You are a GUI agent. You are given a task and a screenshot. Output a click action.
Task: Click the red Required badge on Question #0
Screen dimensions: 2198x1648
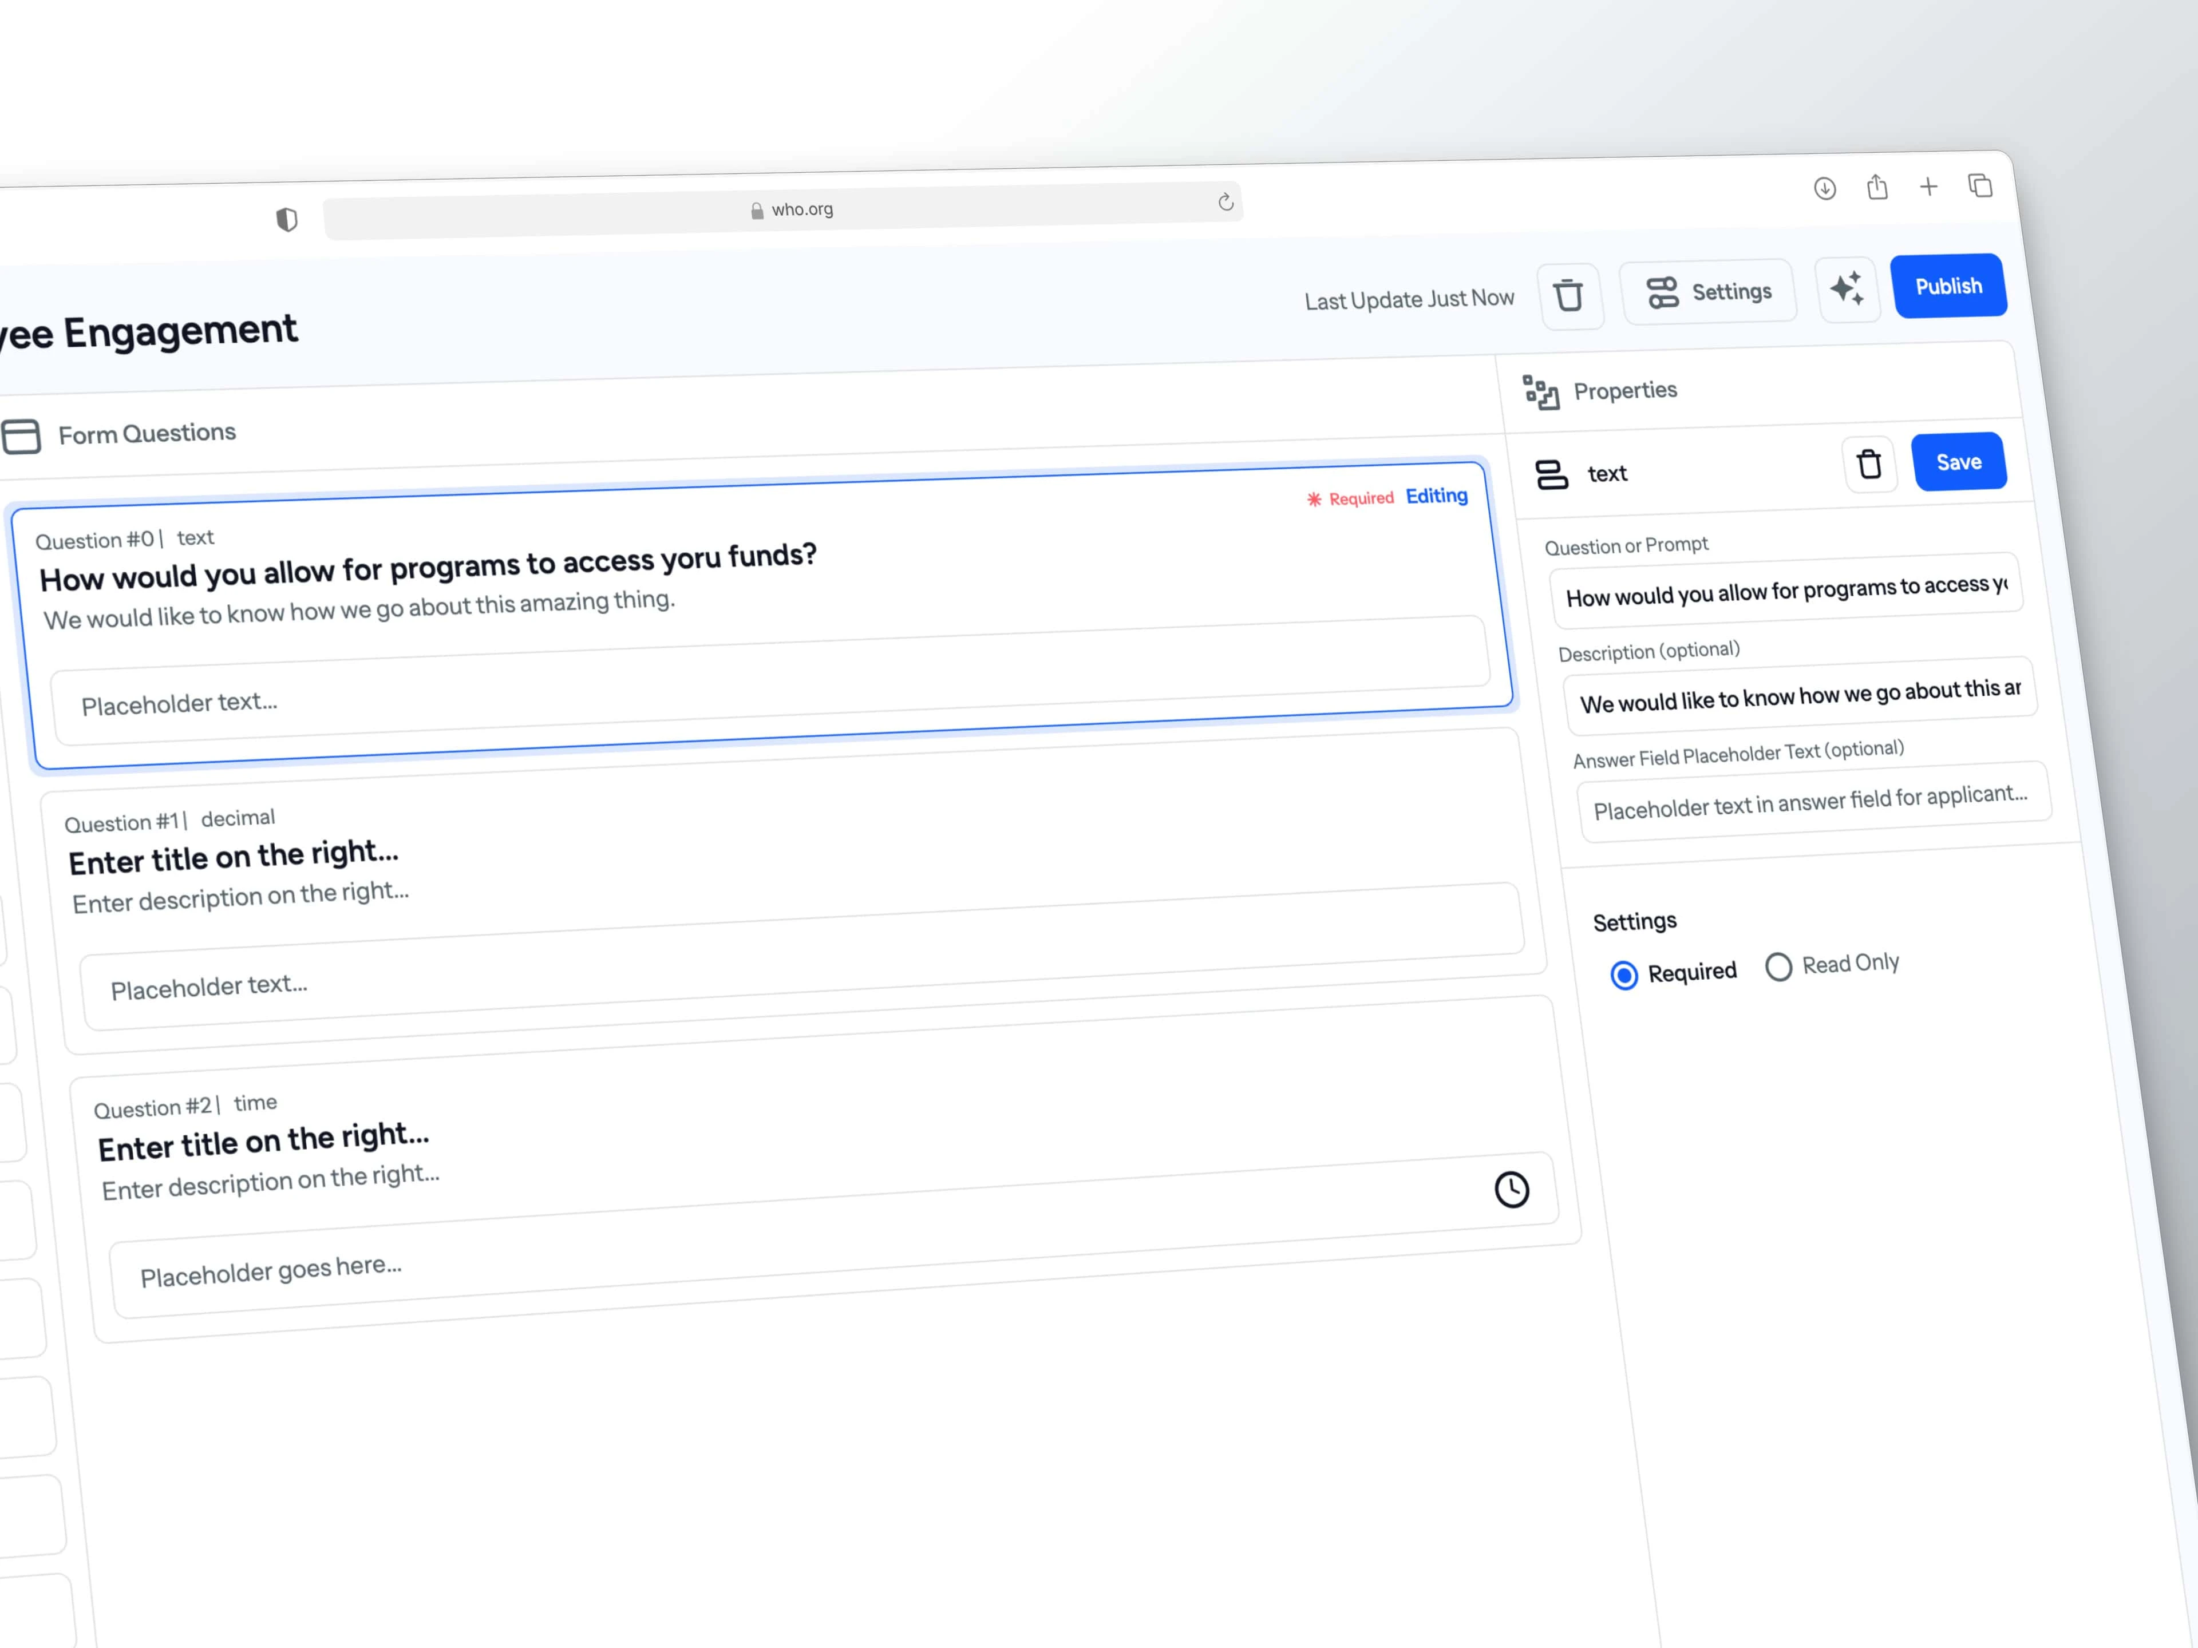click(x=1350, y=498)
